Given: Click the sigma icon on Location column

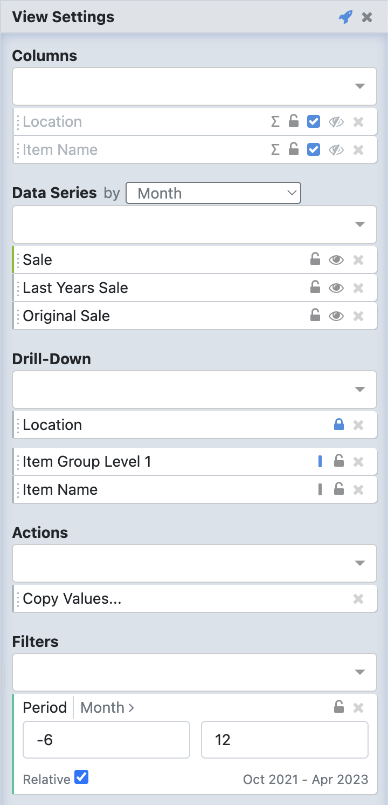Looking at the screenshot, I should point(275,122).
